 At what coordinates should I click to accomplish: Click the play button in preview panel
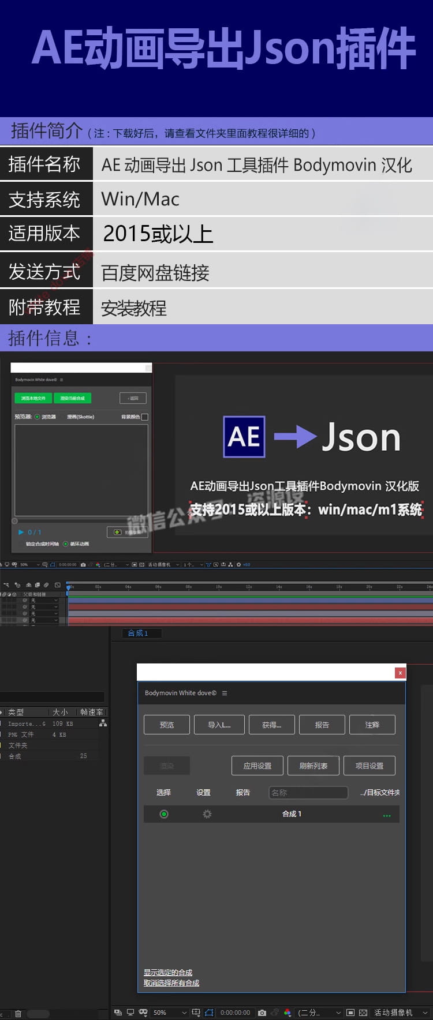[21, 532]
